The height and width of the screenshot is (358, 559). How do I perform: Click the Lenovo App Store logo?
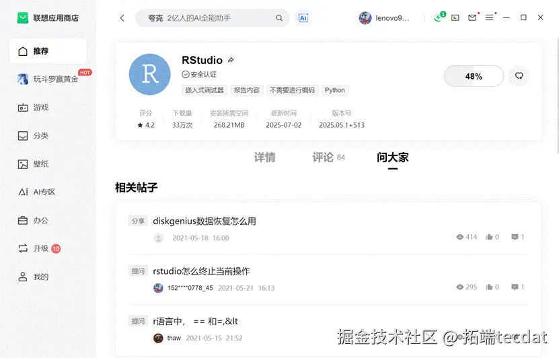[23, 17]
